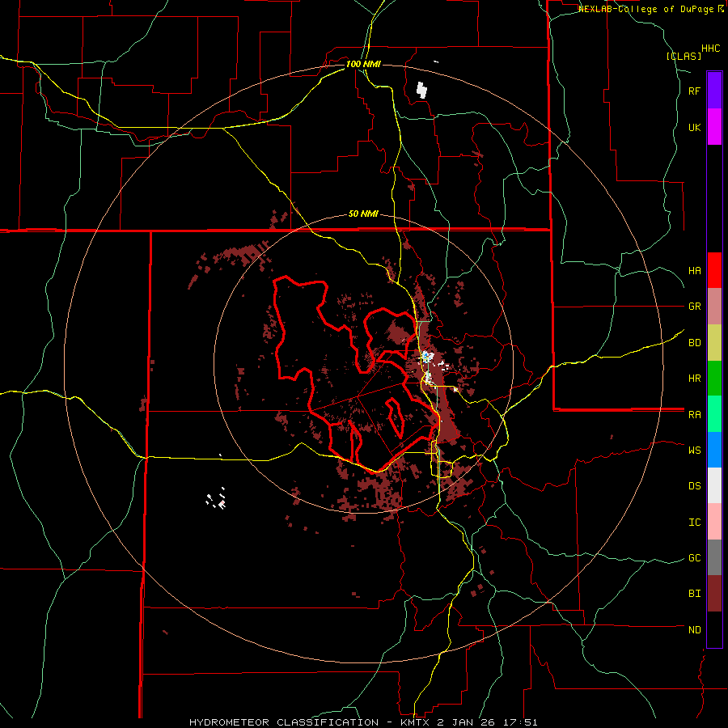Select the pink GR legend swatch
The height and width of the screenshot is (728, 728).
pos(714,307)
